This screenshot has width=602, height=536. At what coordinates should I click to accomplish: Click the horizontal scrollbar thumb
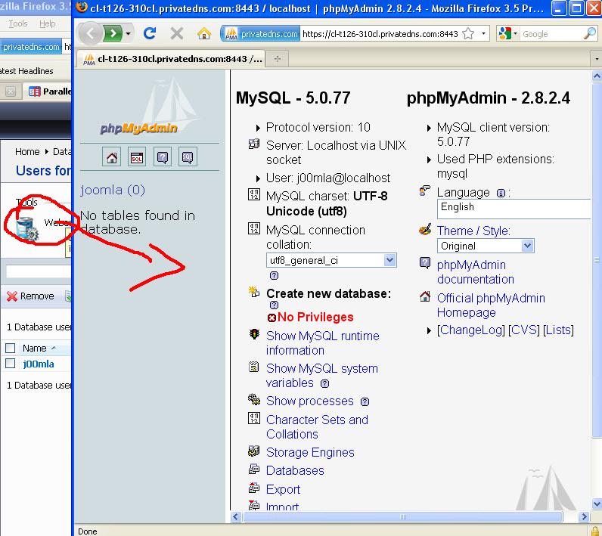click(x=403, y=517)
